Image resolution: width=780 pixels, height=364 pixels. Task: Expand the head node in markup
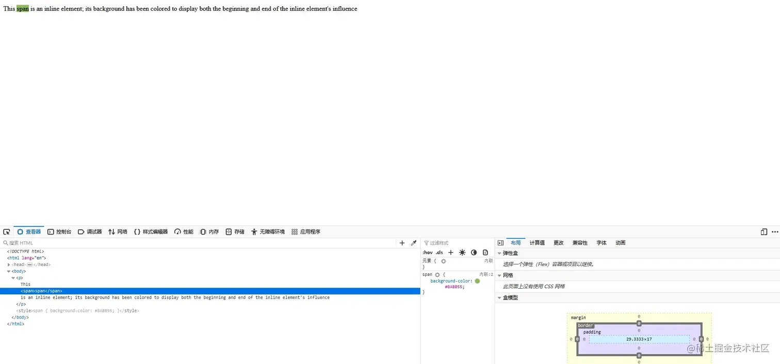pos(9,264)
